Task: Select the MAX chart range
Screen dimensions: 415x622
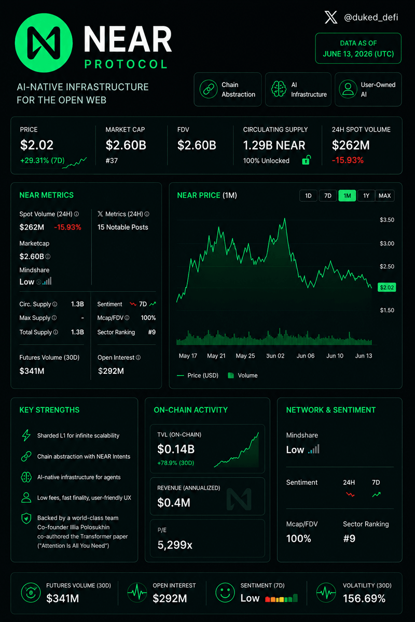Action: [385, 195]
